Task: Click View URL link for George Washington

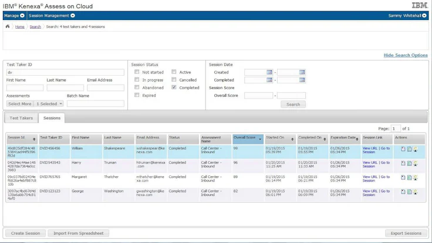Action: [370, 191]
